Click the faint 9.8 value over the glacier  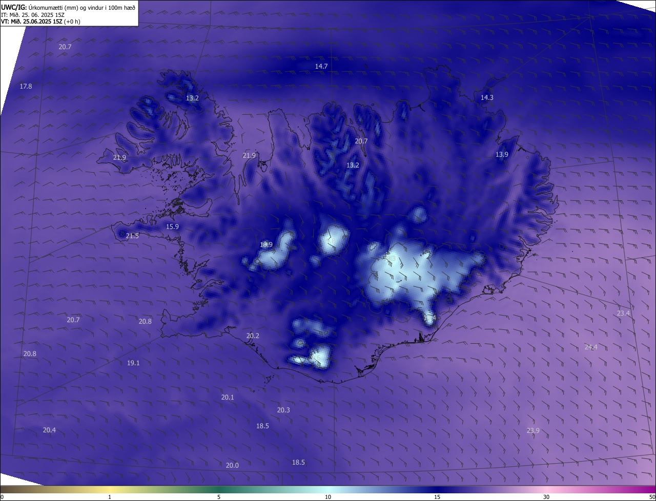(x=331, y=241)
